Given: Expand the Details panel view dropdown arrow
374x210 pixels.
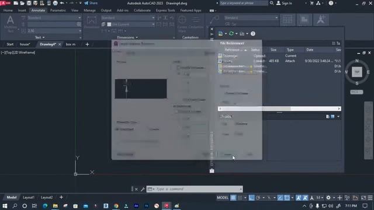Looking at the screenshot, I should 338,117.
